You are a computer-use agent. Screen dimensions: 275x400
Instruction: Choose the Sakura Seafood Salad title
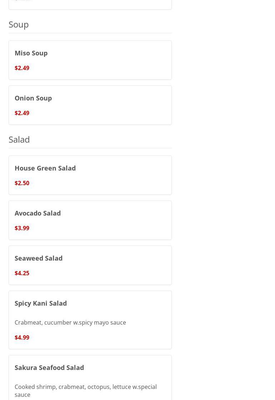49,367
